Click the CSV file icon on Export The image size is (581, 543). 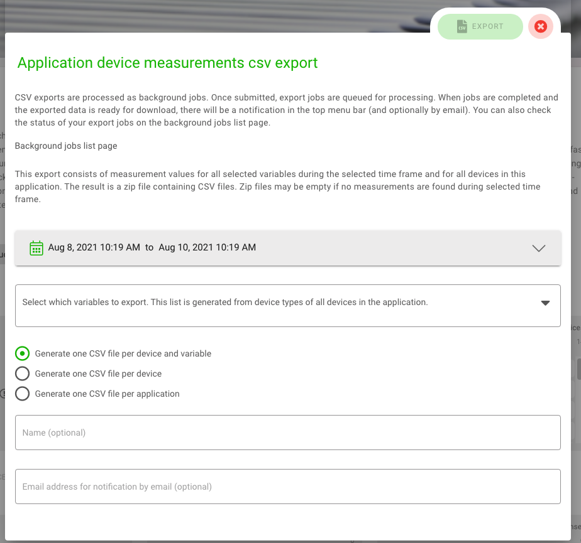coord(462,27)
